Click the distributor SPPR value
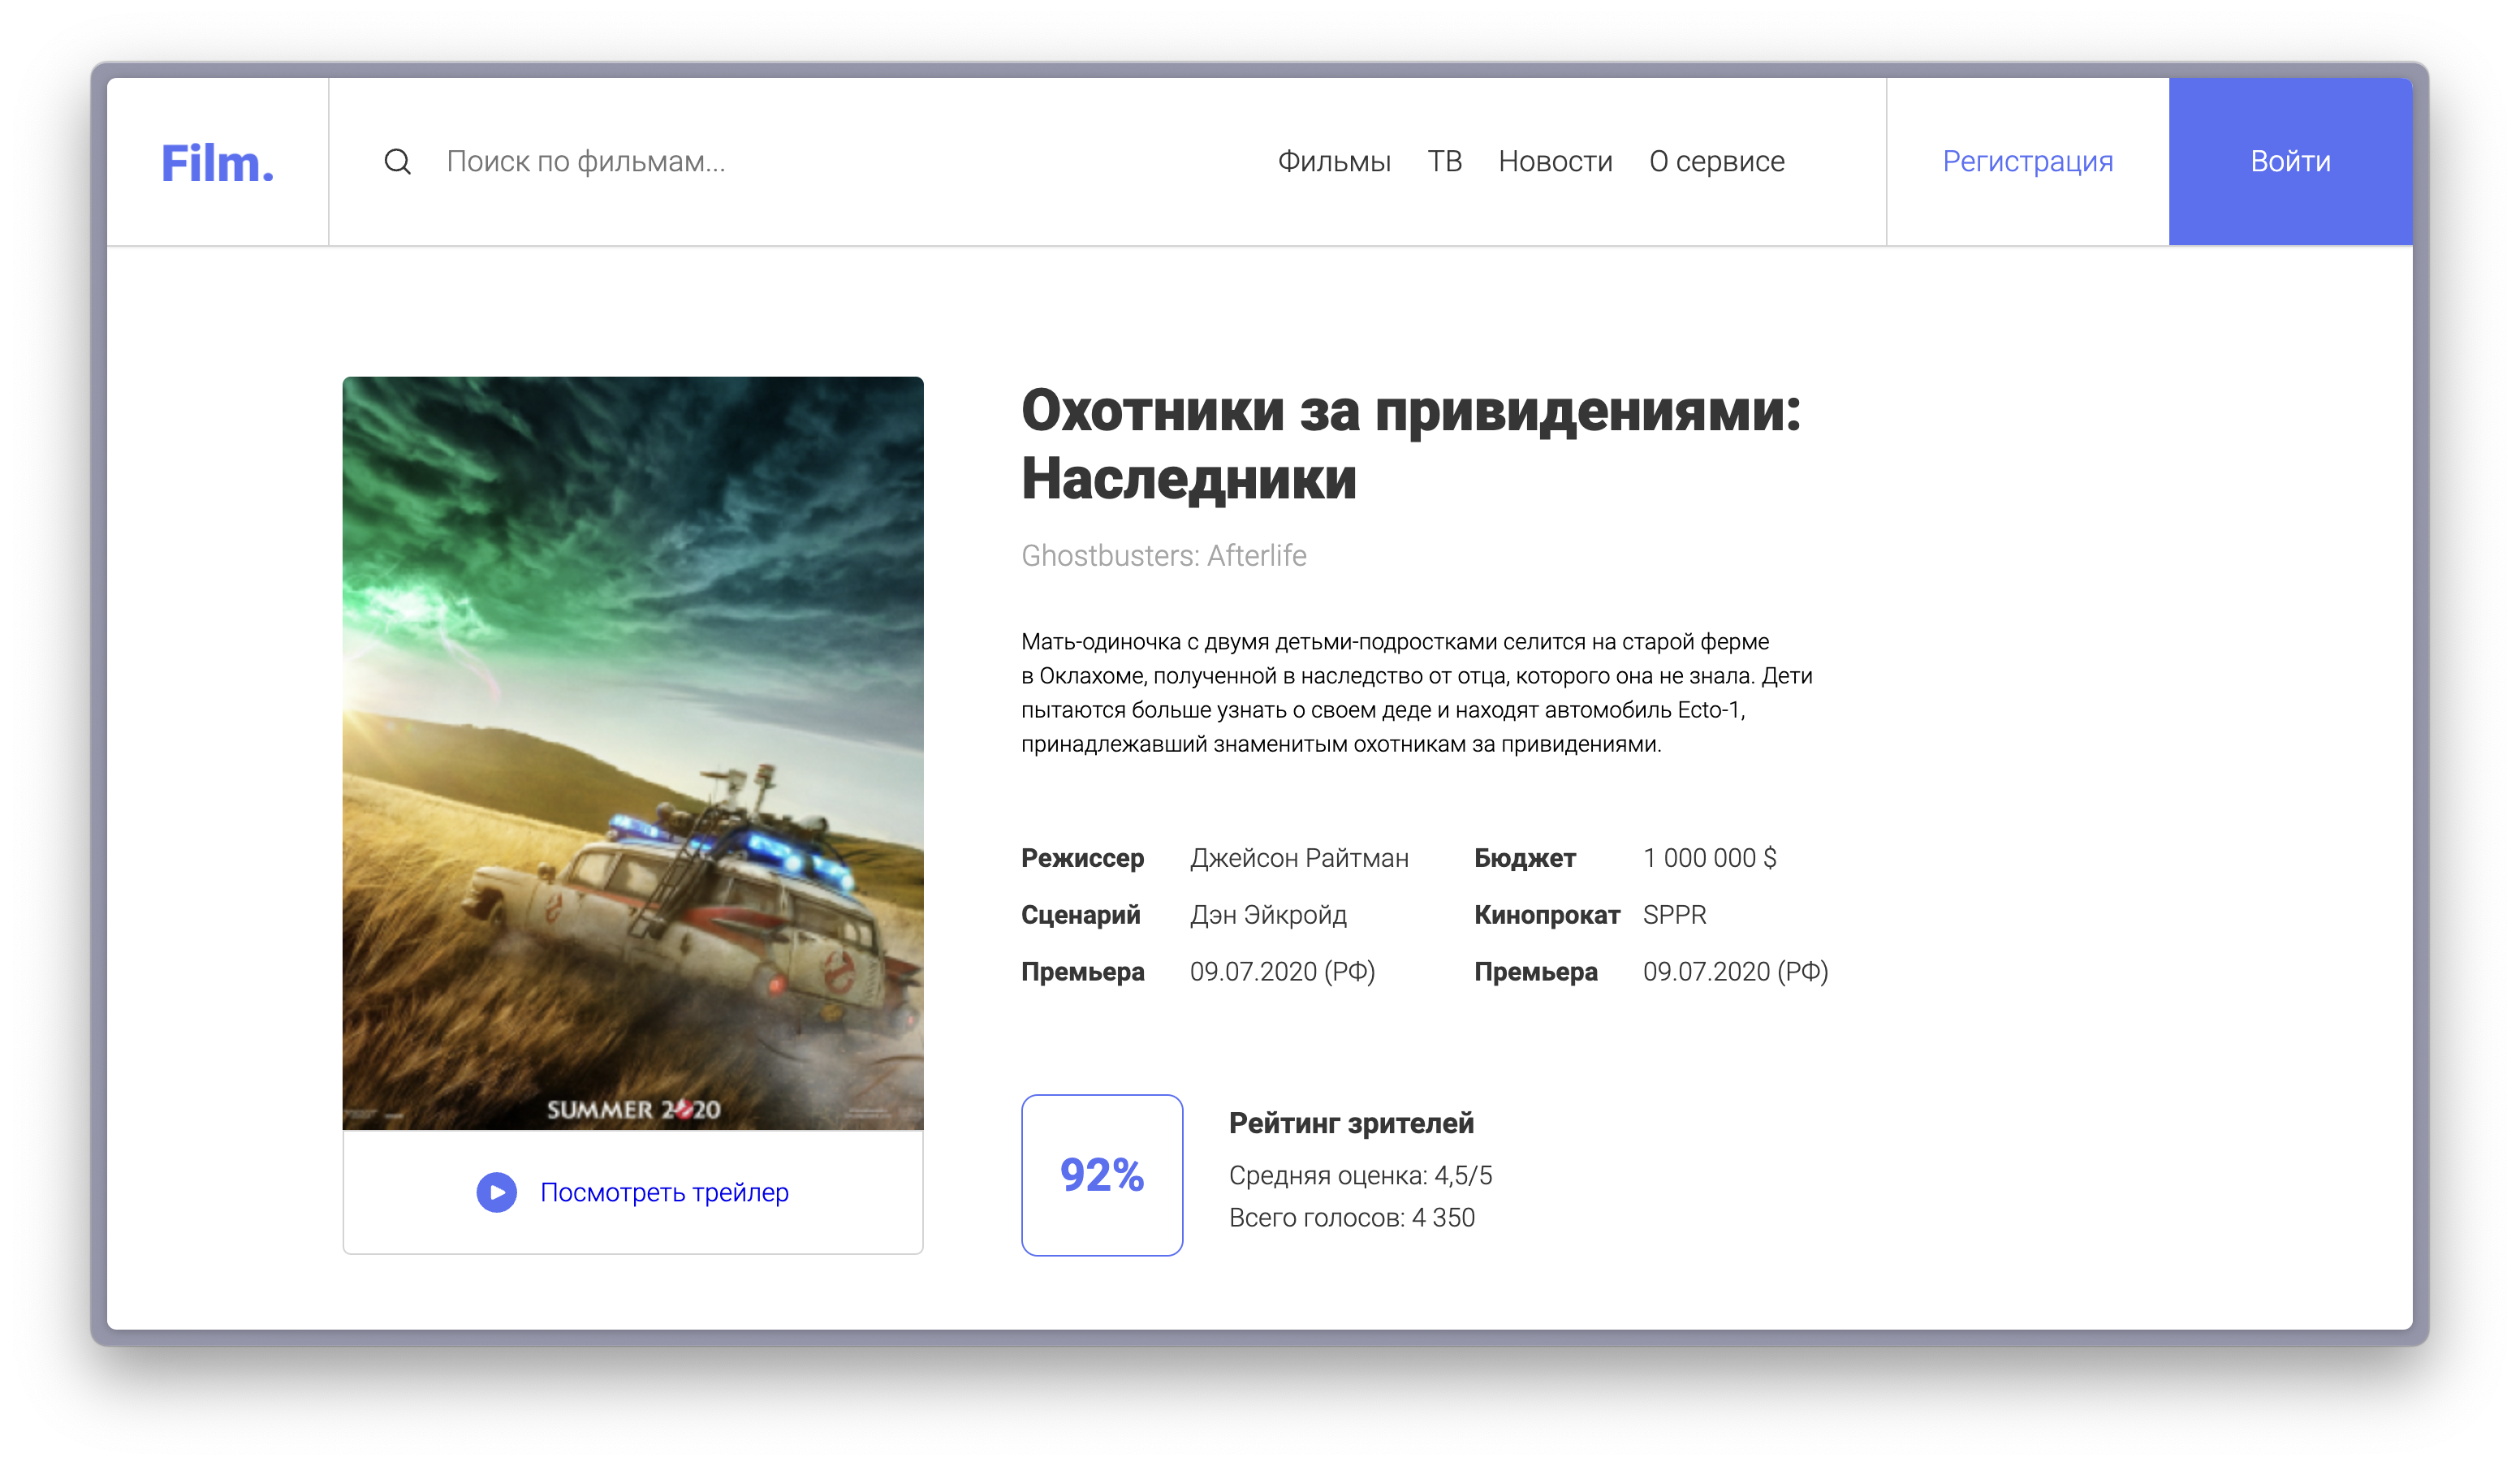The image size is (2520, 1466). click(1674, 915)
